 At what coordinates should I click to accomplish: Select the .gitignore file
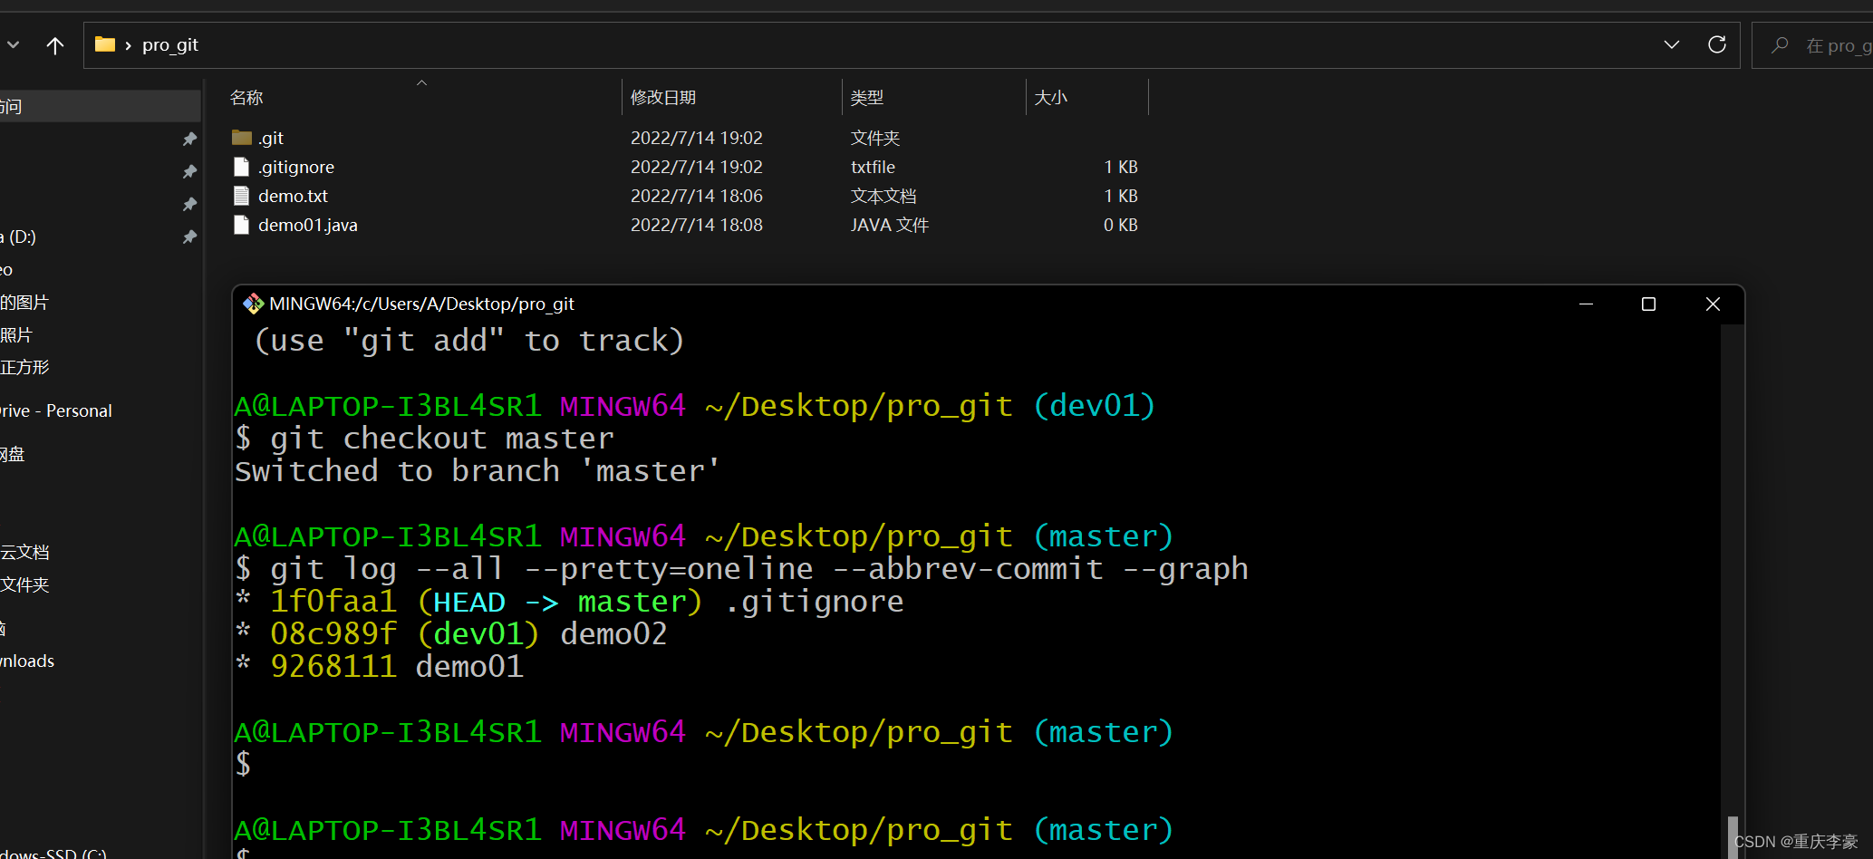point(296,167)
